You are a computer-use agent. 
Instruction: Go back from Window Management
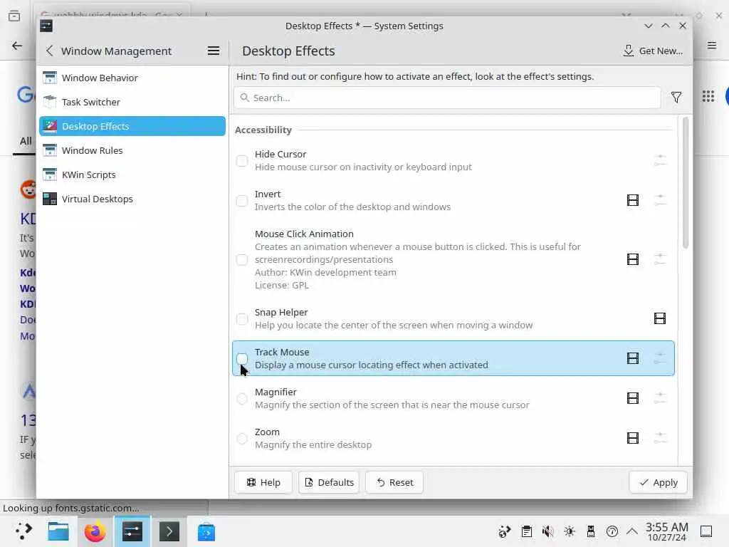50,51
